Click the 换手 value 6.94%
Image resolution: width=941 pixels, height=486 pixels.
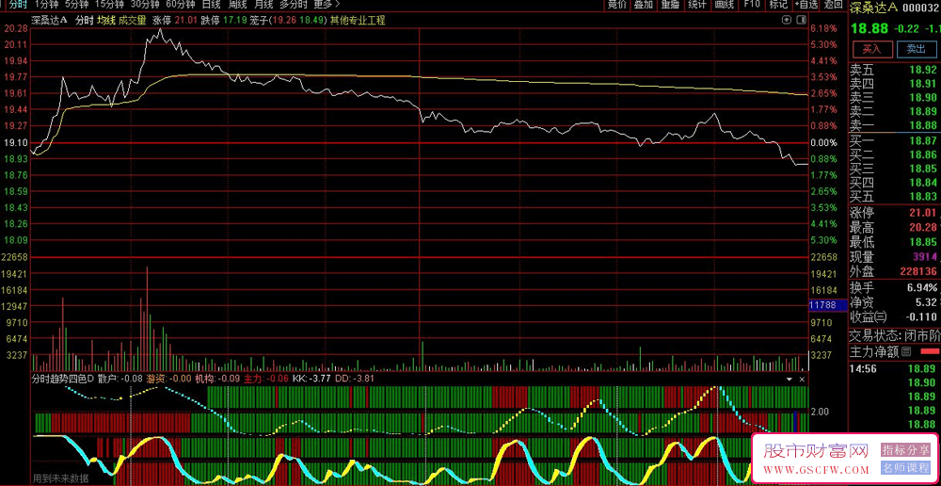(x=922, y=286)
